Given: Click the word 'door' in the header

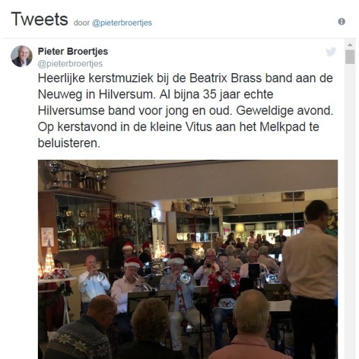Looking at the screenshot, I should 82,23.
